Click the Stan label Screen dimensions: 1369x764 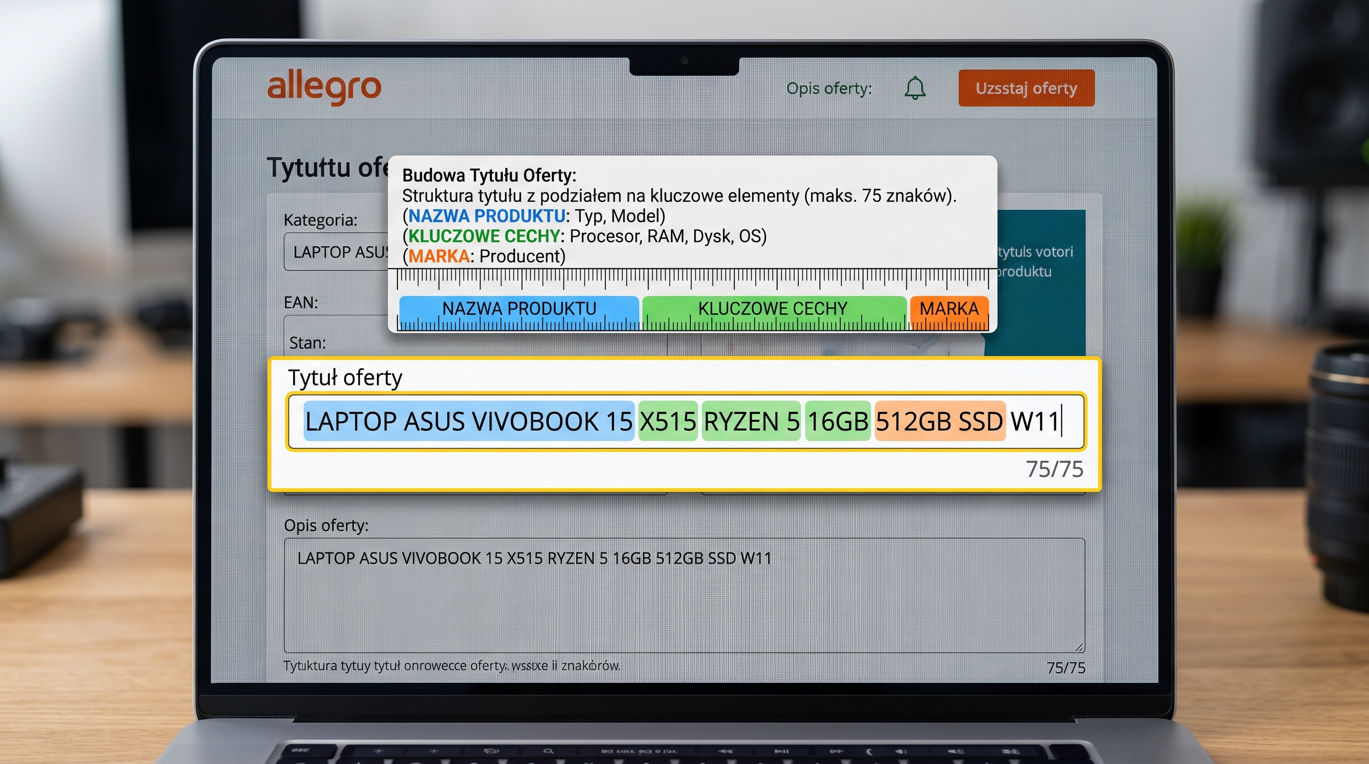(x=307, y=343)
